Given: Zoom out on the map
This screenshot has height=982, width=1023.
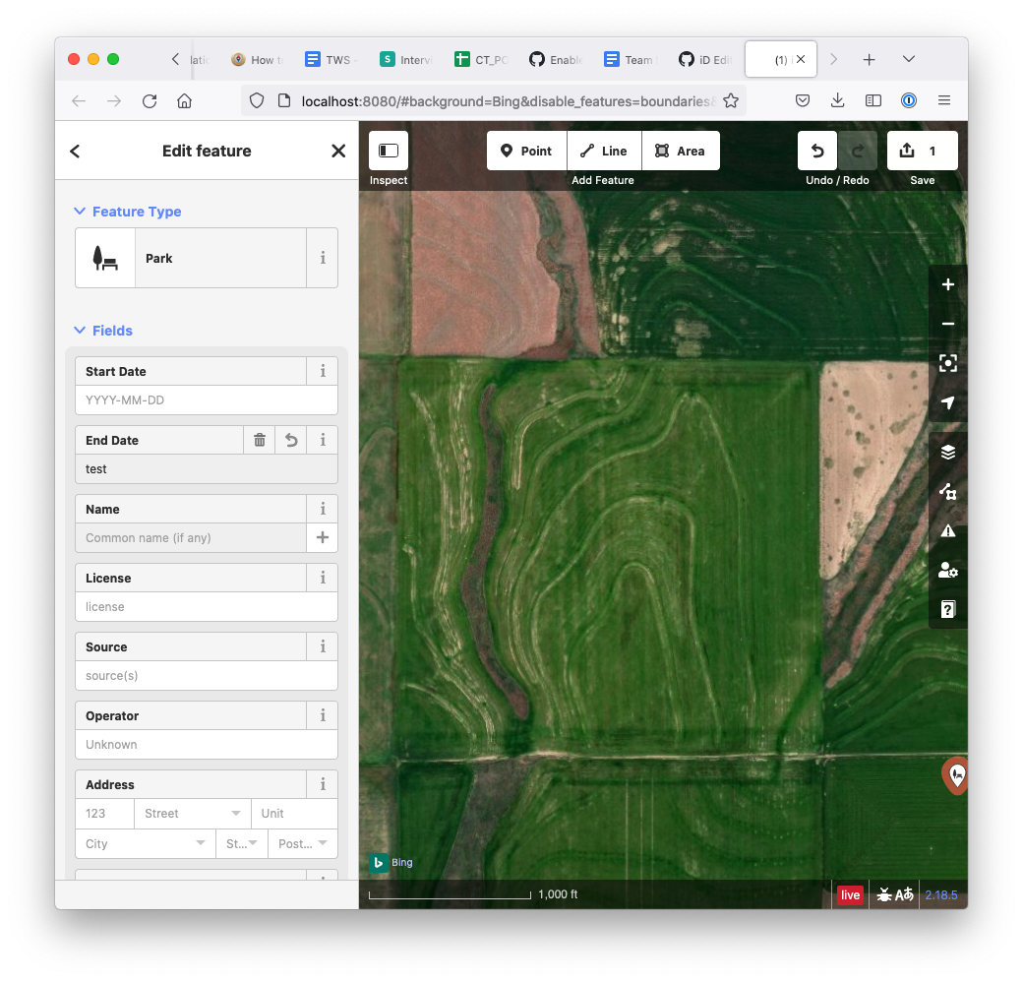Looking at the screenshot, I should click(948, 325).
